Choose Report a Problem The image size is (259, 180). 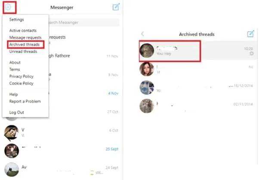25,101
